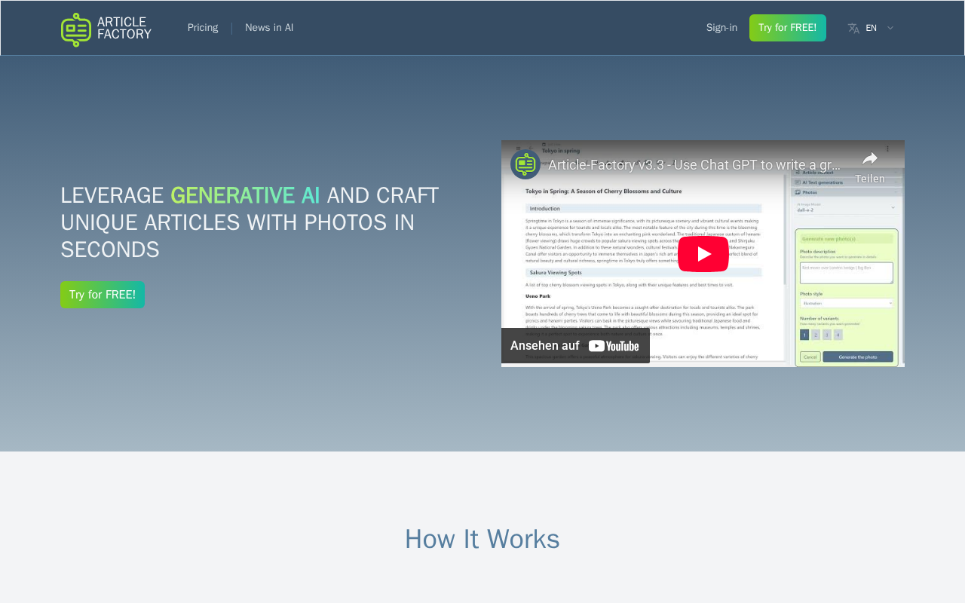Open the Sign-in link
The height and width of the screenshot is (603, 965).
721,28
